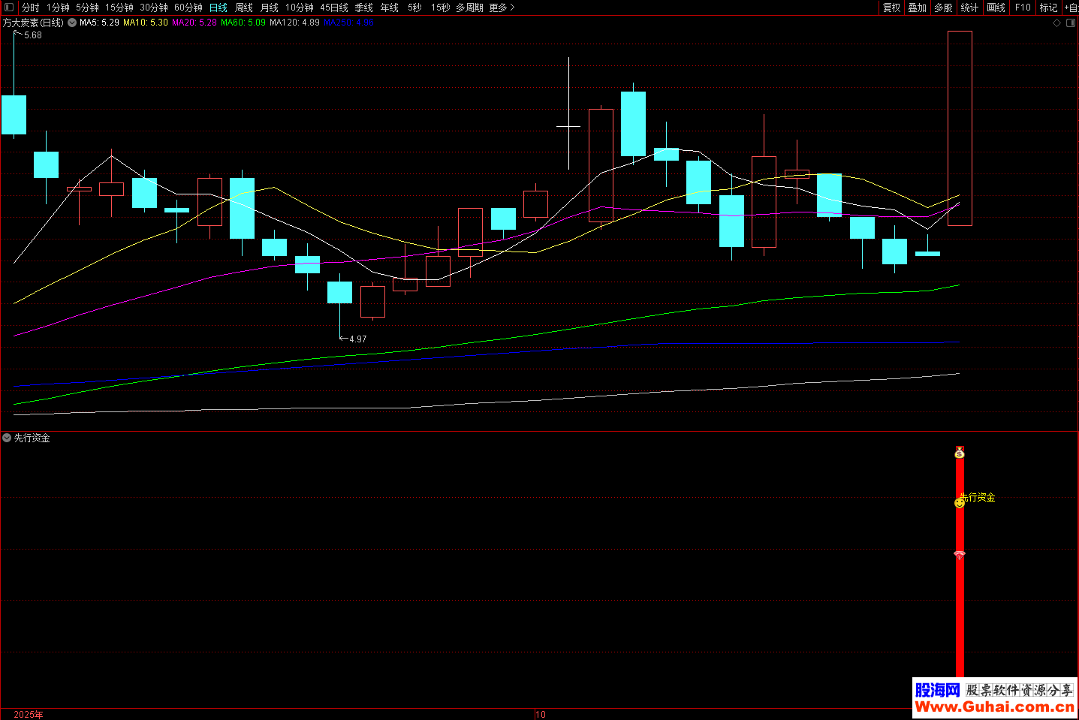1079x720 pixels.
Task: Open the Www.Guhai.com.cn watermark link
Action: [x=994, y=706]
